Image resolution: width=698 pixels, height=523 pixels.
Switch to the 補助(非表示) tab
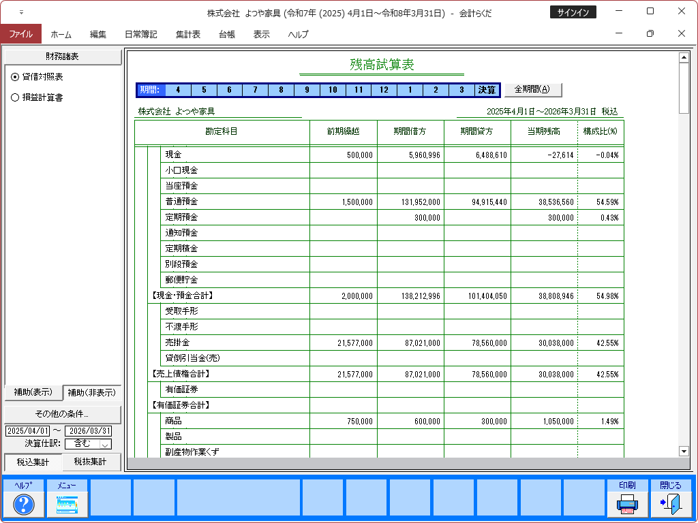pyautogui.click(x=92, y=392)
